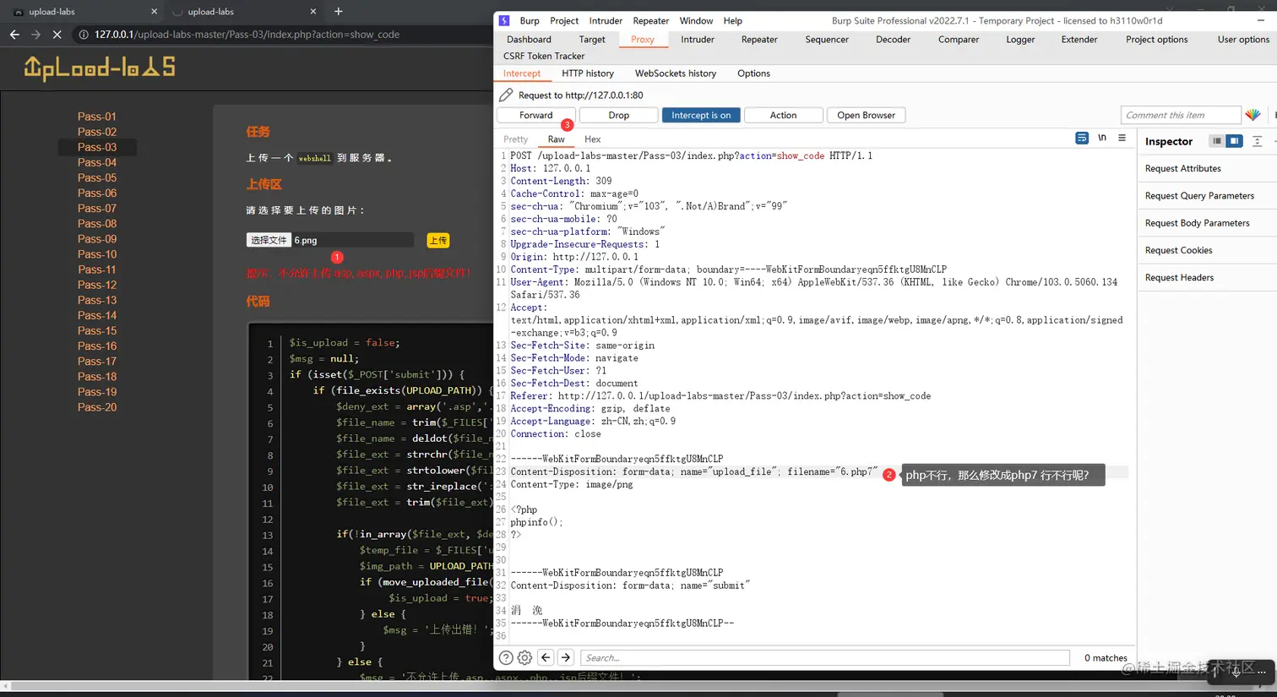Open the Help menu
1277x697 pixels.
[x=733, y=20]
